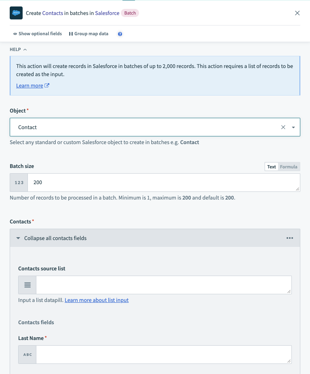Clear the selected Contact object

point(283,127)
